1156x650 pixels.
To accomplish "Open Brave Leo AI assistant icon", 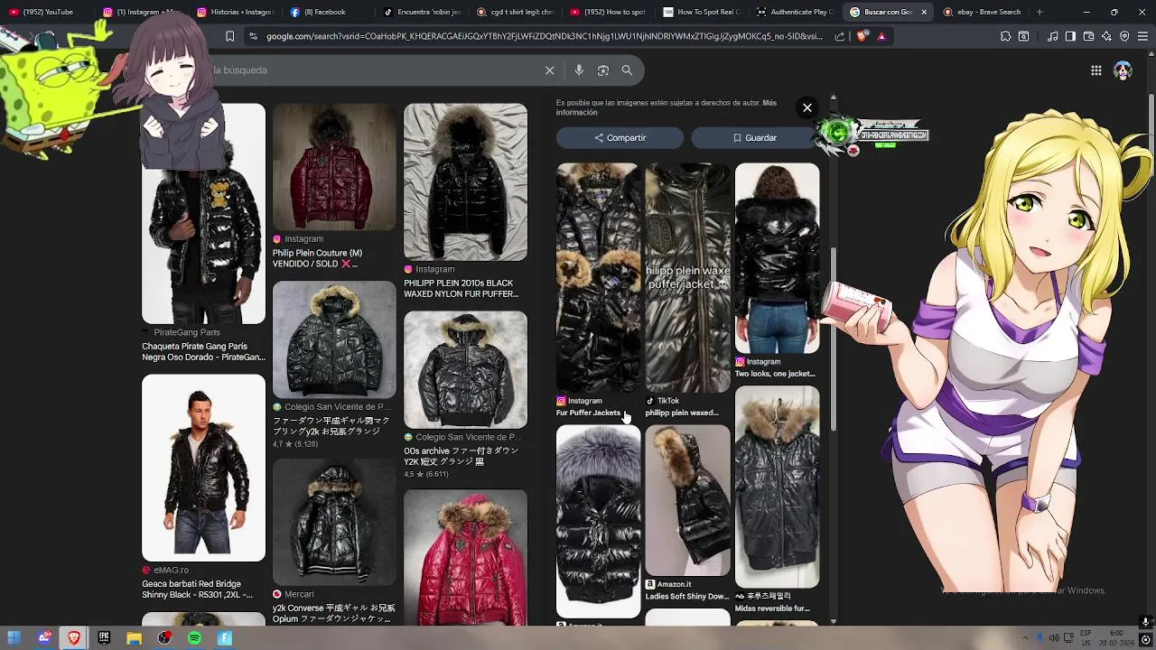I will pyautogui.click(x=1106, y=36).
